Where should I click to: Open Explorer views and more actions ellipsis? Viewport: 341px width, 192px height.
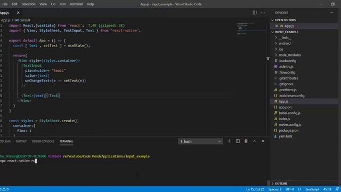pos(331,13)
